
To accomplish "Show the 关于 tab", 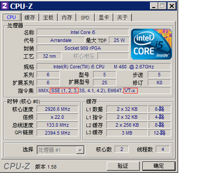I will (x=122, y=18).
